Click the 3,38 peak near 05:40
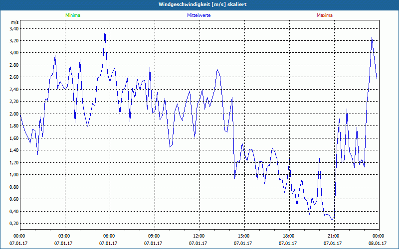Screen dimensions: 399x249 click(x=105, y=30)
